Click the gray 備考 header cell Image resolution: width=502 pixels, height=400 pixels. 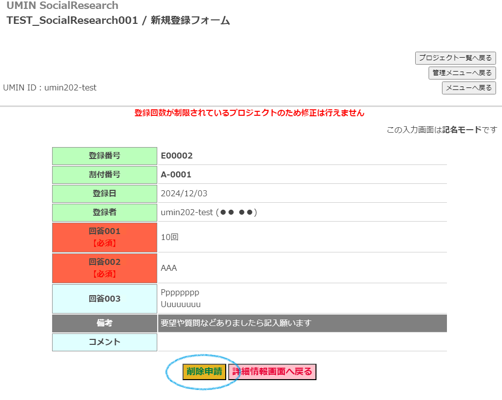105,323
